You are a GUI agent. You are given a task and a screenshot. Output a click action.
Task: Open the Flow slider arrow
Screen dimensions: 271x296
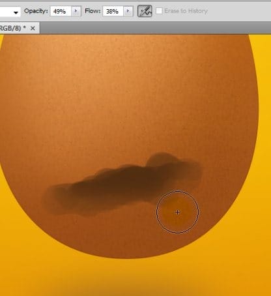pos(128,11)
